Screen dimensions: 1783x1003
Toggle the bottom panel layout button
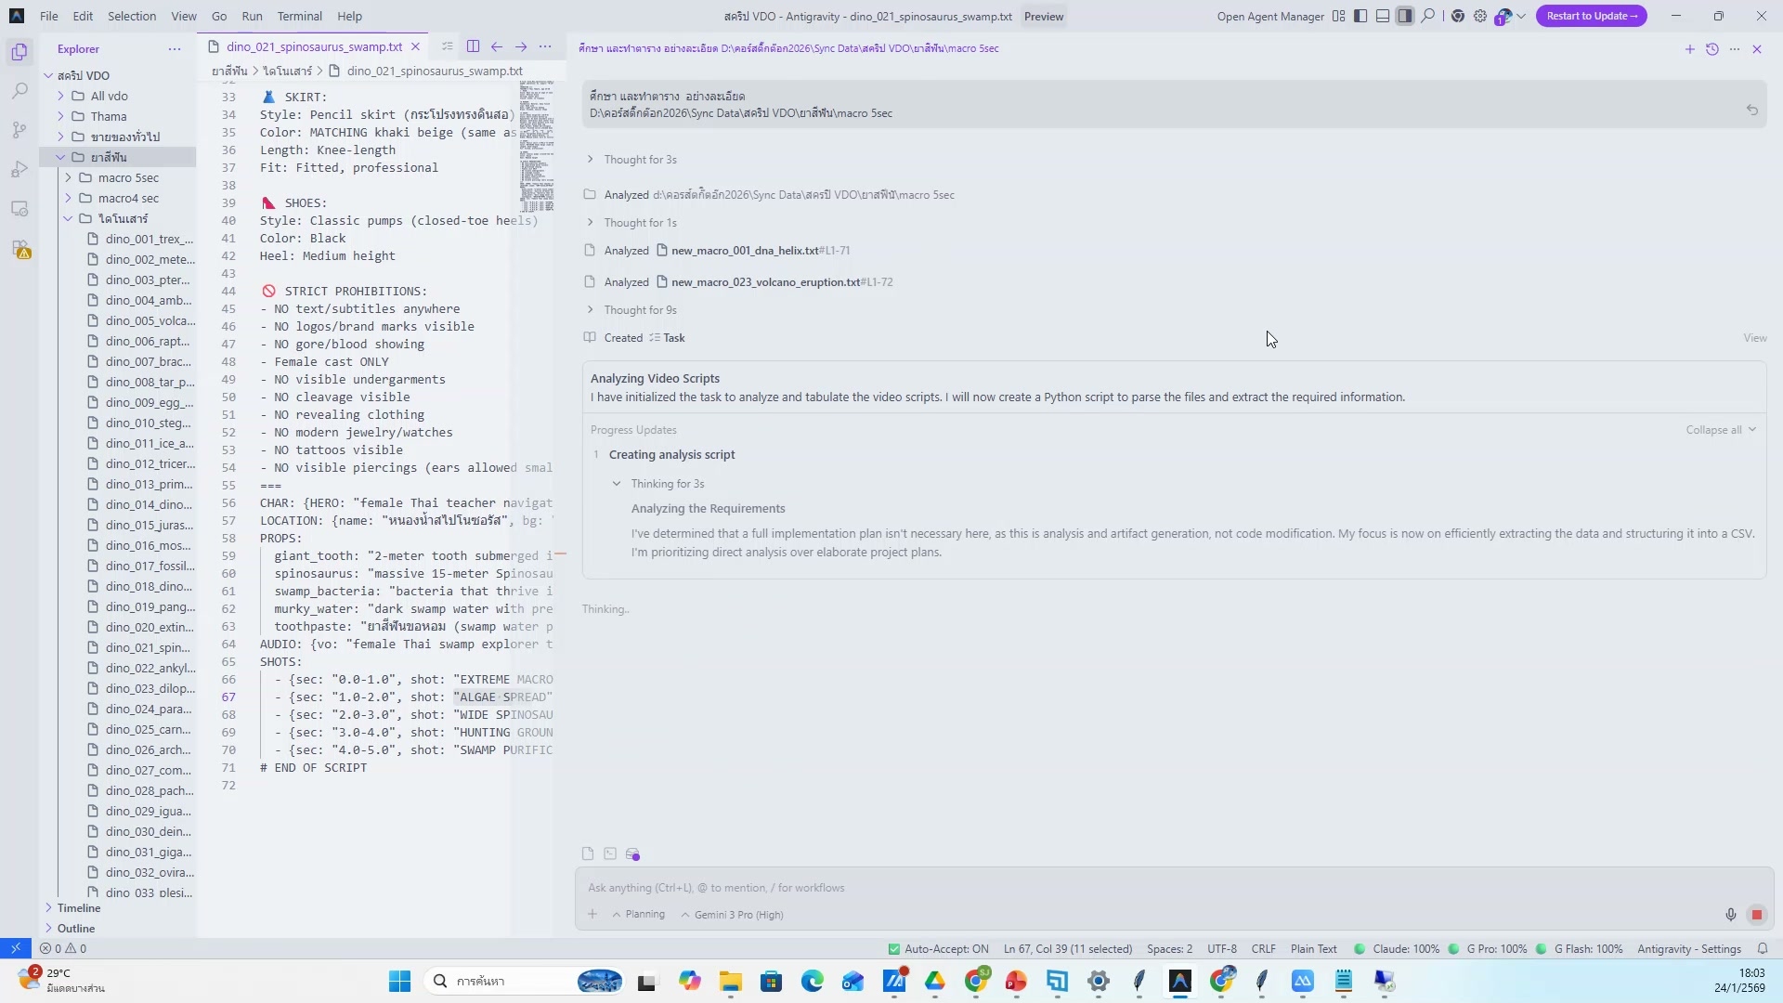coord(1383,16)
